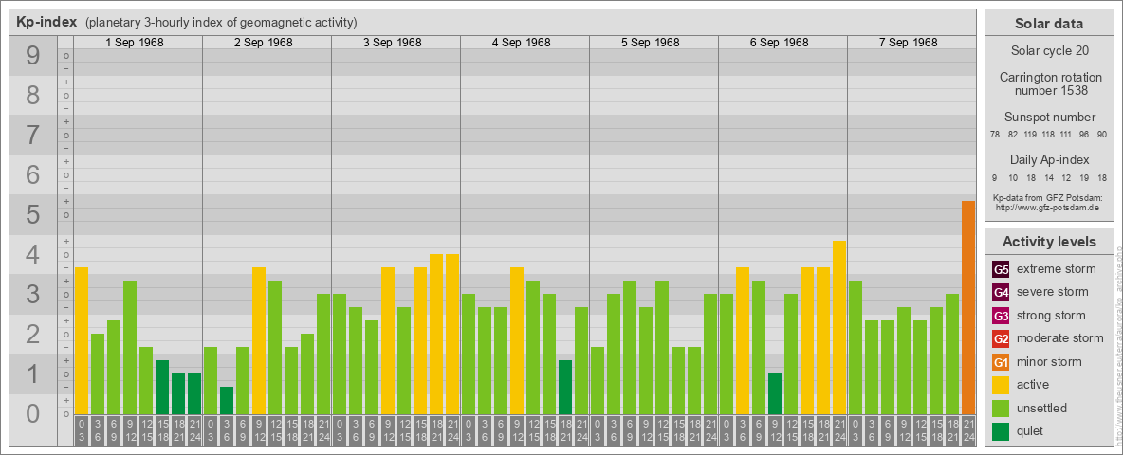Image resolution: width=1123 pixels, height=455 pixels.
Task: Click the orange minor storm bar on 7 Sep
Action: 968,308
